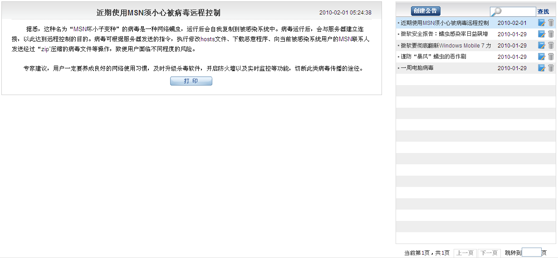
Task: Open announcement 一周电脑病毒
Action: pyautogui.click(x=417, y=68)
